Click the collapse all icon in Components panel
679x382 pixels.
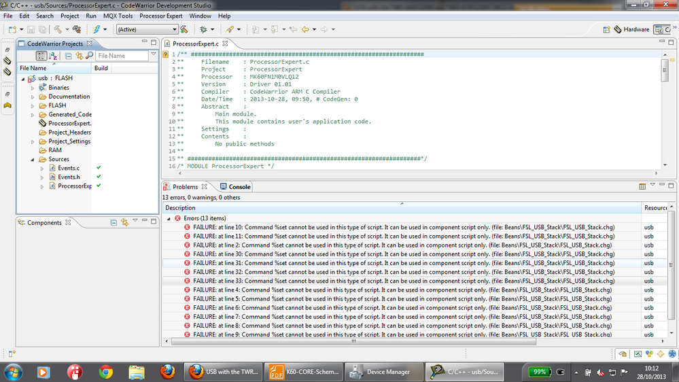click(114, 223)
